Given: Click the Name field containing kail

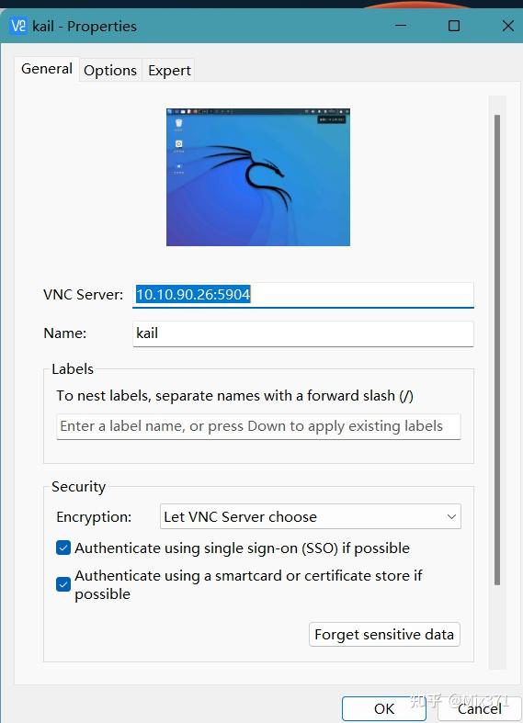Looking at the screenshot, I should tap(303, 333).
